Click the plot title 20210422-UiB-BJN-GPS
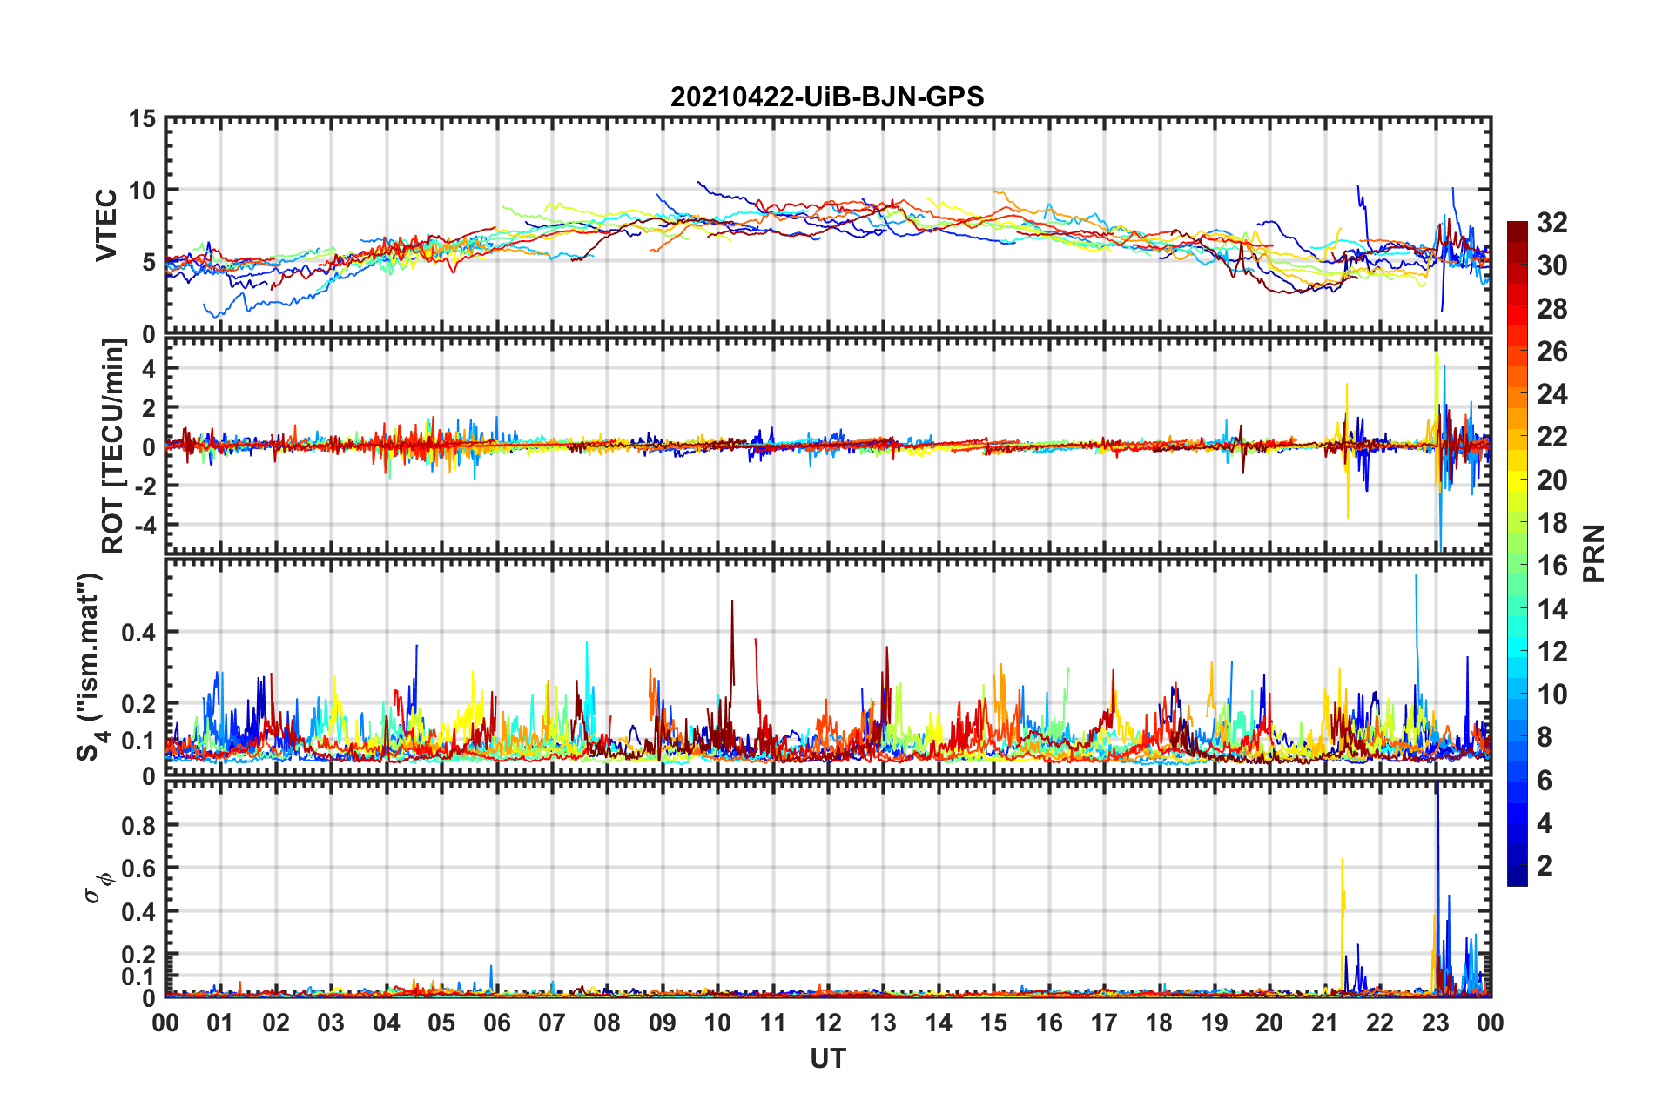The width and height of the screenshot is (1656, 1107). point(827,97)
